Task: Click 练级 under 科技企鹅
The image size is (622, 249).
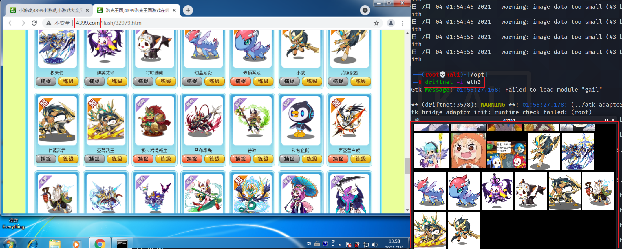Action: (312, 159)
